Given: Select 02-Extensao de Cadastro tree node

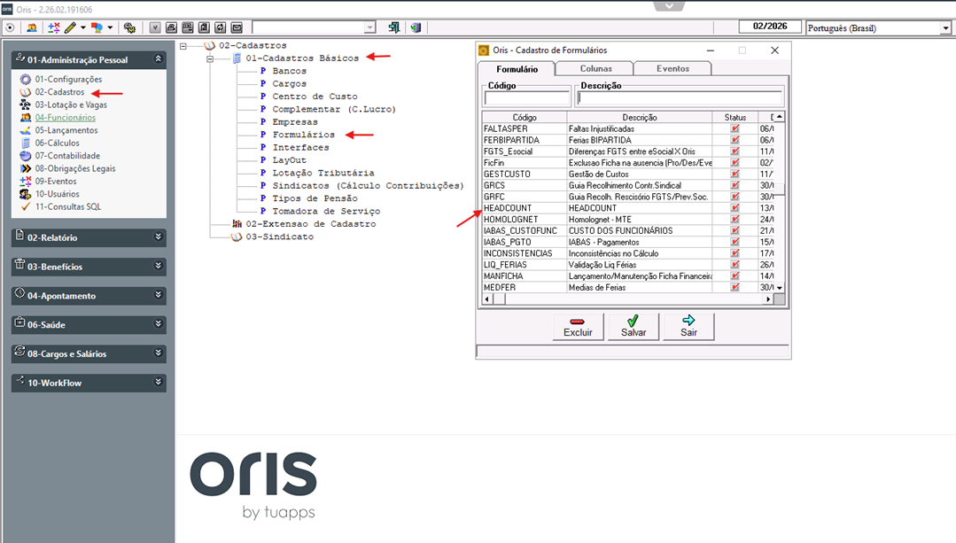Looking at the screenshot, I should pyautogui.click(x=310, y=224).
